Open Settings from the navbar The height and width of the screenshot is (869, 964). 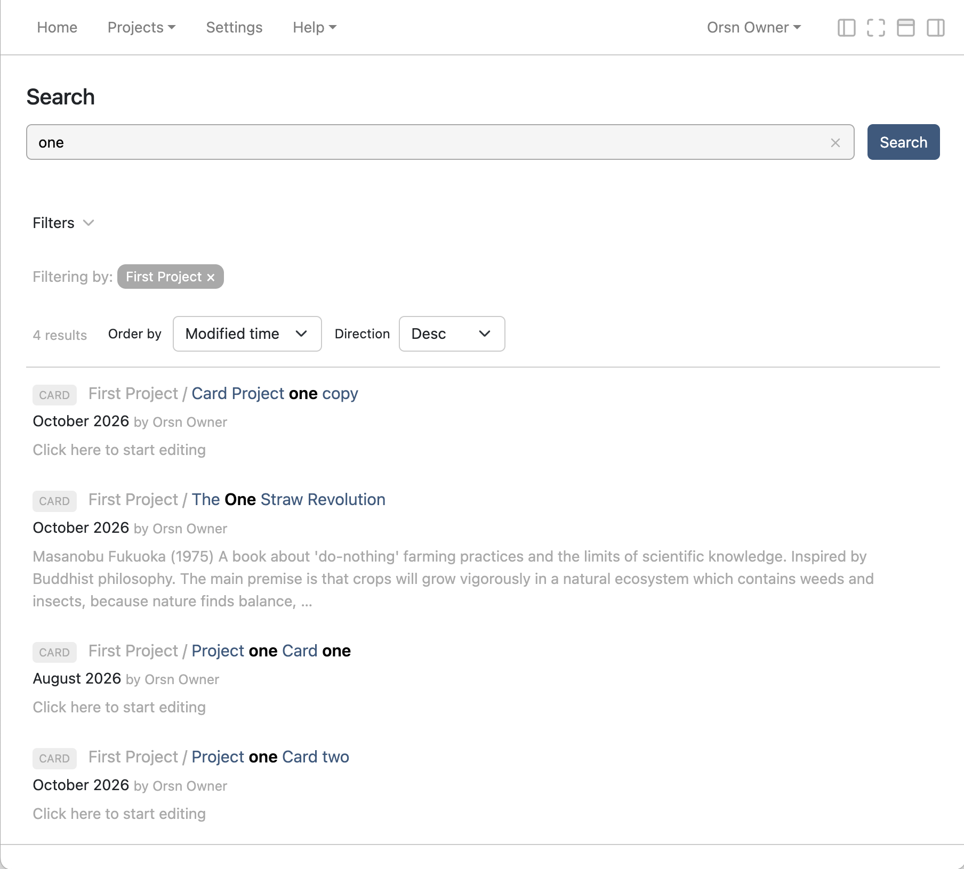(x=234, y=27)
